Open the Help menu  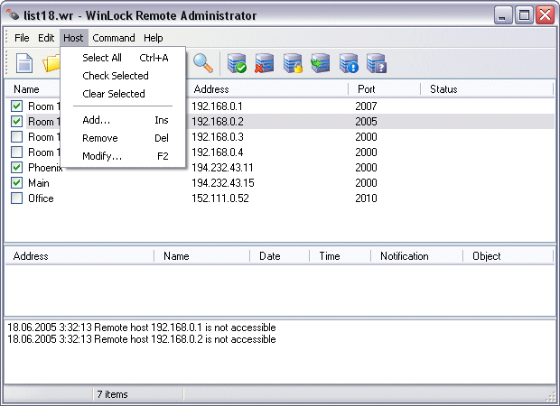[x=154, y=38]
